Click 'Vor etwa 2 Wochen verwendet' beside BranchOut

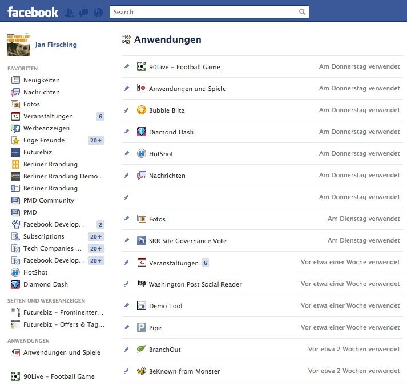[354, 349]
